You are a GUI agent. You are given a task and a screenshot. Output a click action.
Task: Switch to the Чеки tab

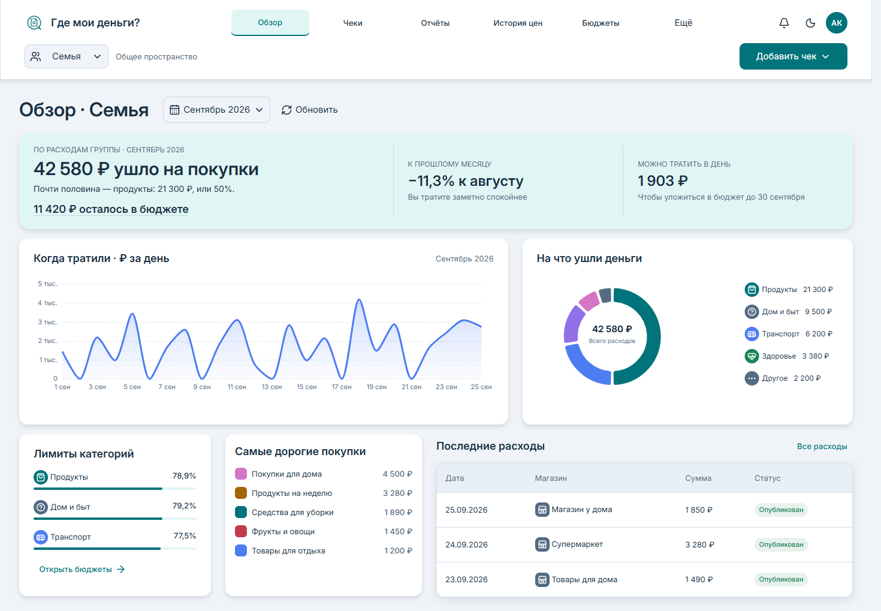[352, 23]
